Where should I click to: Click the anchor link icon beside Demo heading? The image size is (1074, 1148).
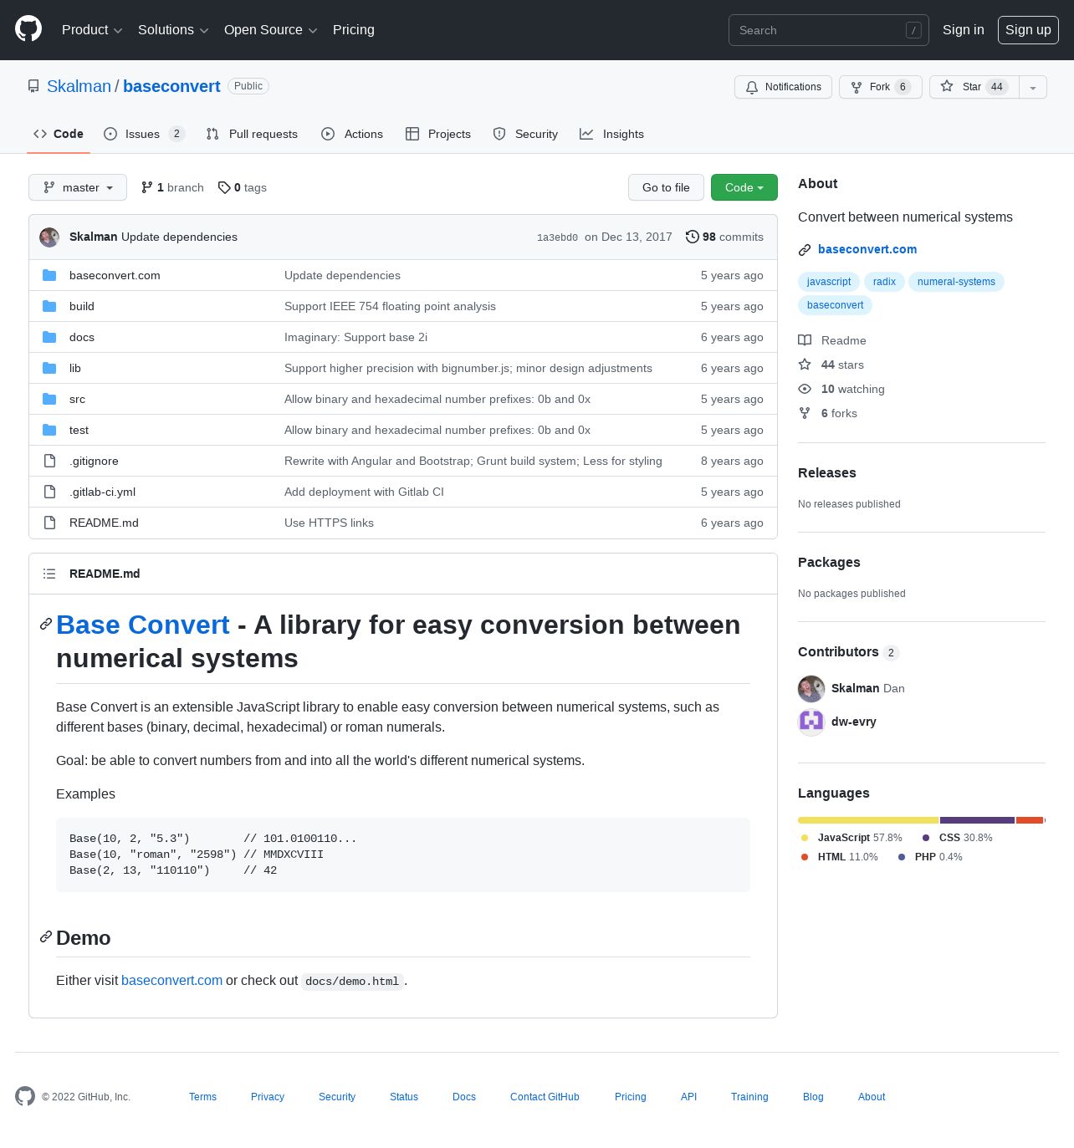(x=46, y=937)
